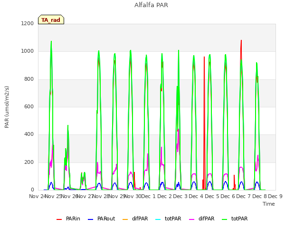The width and height of the screenshot is (304, 228).
Task: Select the orange difPAR legend entry
Action: (135, 218)
